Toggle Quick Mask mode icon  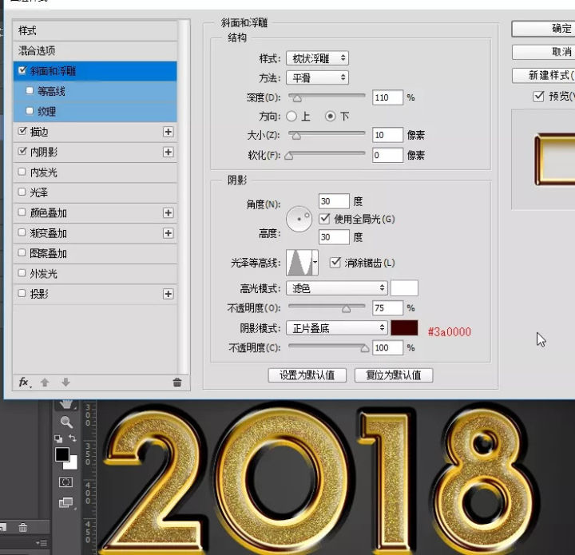tap(65, 482)
